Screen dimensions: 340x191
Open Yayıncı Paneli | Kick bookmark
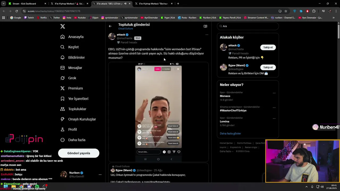(x=230, y=18)
